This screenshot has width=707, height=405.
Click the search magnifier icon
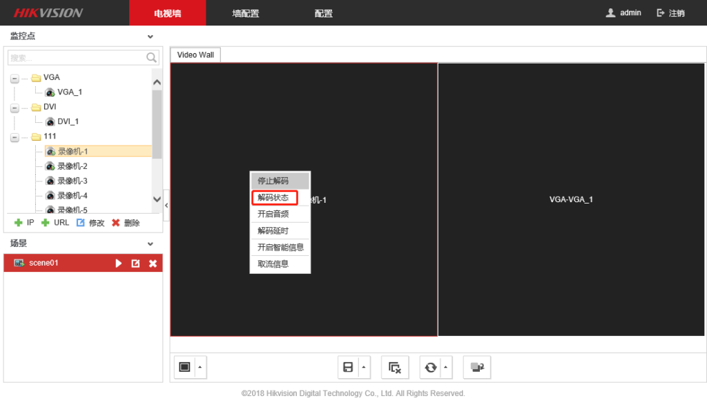point(152,57)
